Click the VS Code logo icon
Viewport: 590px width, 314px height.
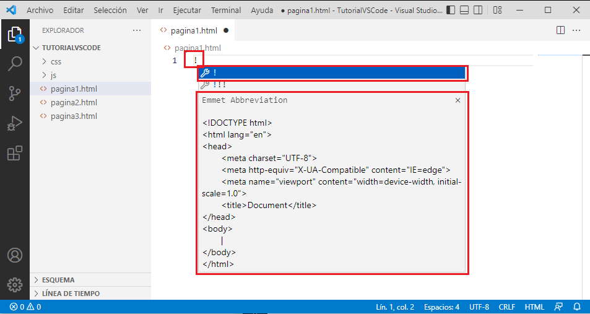pos(11,10)
